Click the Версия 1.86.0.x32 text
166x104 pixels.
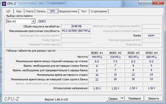click(56, 99)
